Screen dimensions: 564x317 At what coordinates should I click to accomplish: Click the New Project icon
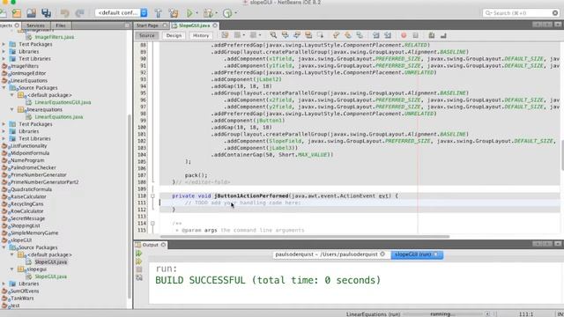click(17, 13)
